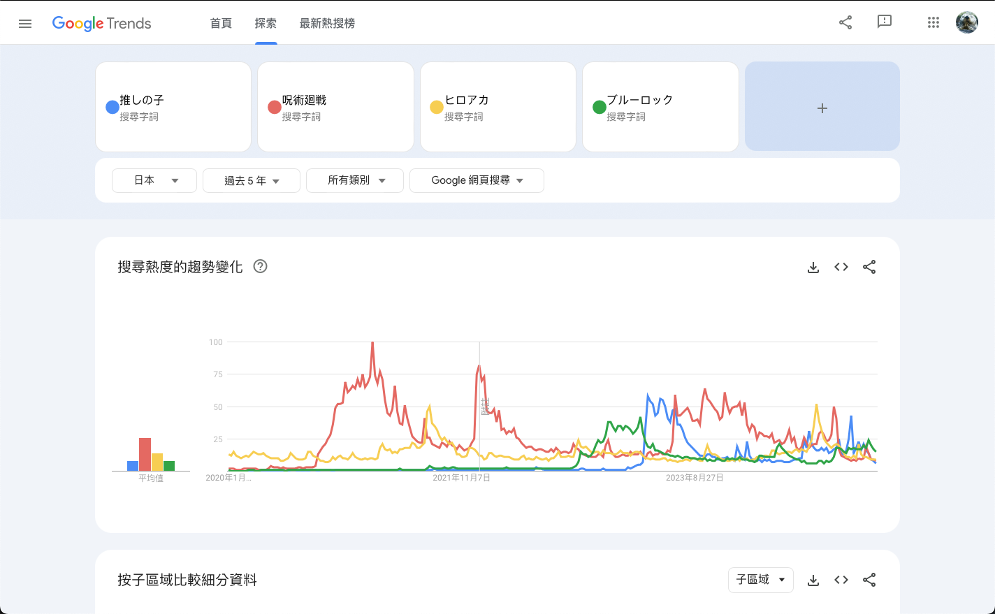995x614 pixels.
Task: Select the 探索 tab
Action: (266, 23)
